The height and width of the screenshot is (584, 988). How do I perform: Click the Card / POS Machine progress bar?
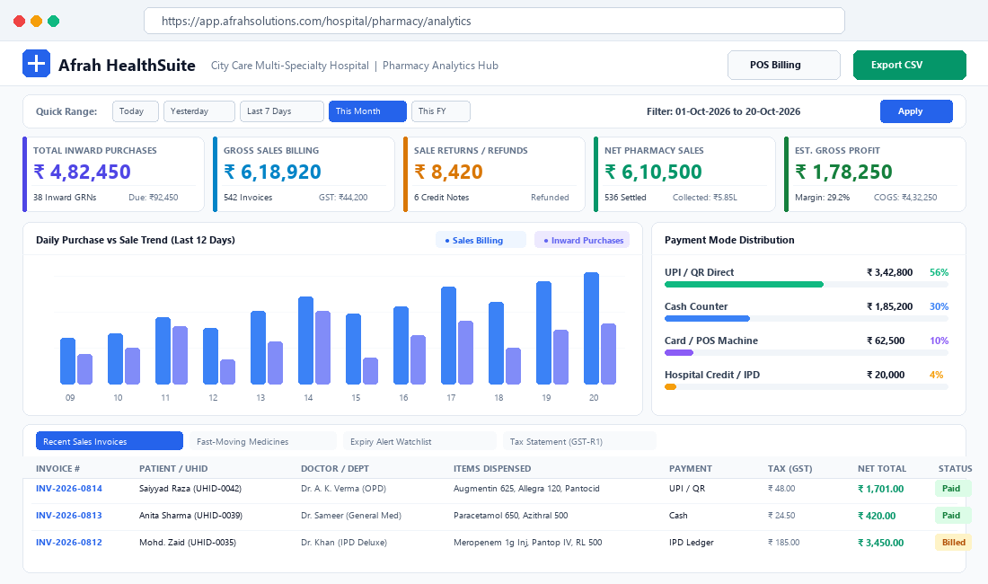(x=806, y=352)
